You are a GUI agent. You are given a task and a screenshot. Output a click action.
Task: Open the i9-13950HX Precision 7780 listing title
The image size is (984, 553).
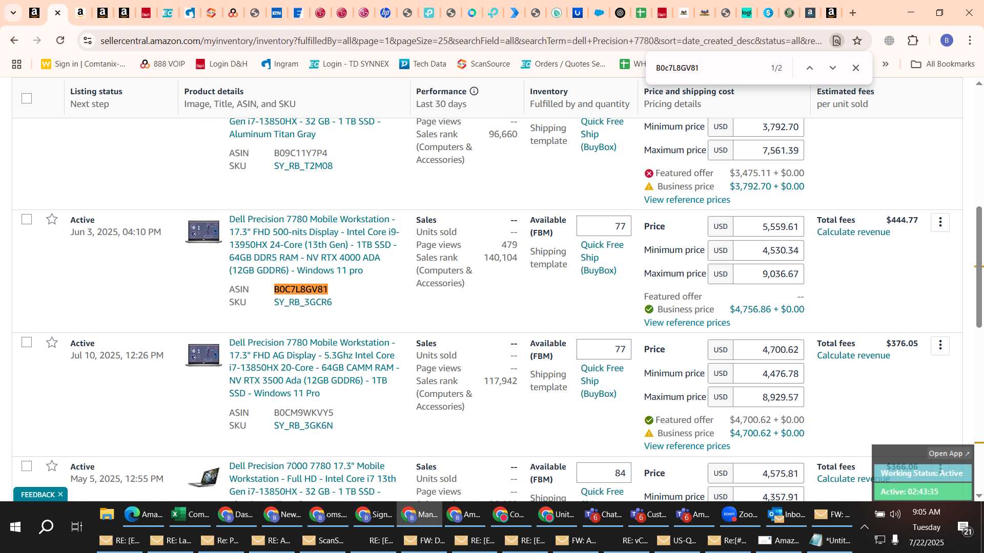point(314,245)
